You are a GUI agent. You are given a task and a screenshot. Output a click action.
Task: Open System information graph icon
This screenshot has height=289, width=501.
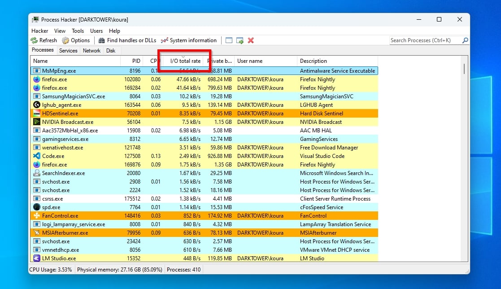click(165, 40)
